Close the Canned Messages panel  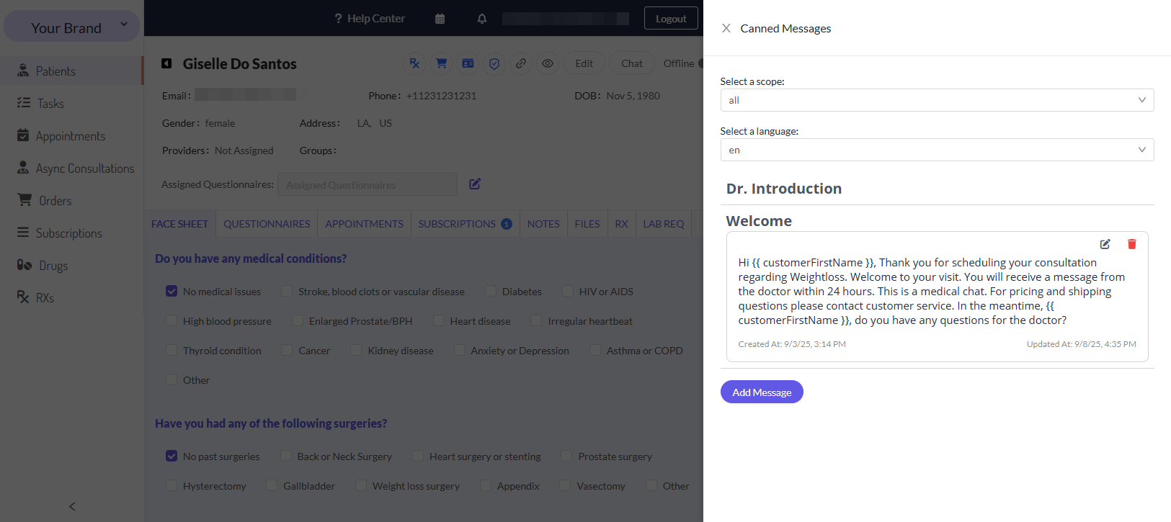click(x=726, y=28)
